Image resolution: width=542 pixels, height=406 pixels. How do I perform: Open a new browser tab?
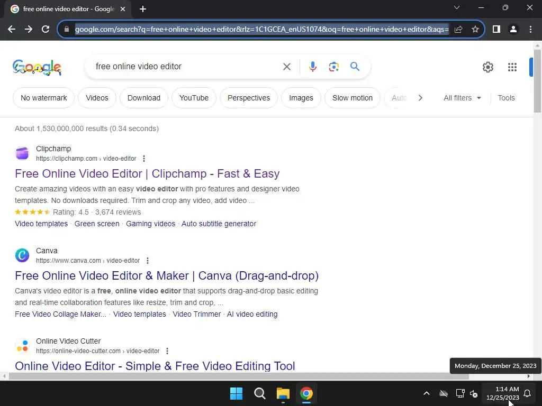tap(143, 9)
